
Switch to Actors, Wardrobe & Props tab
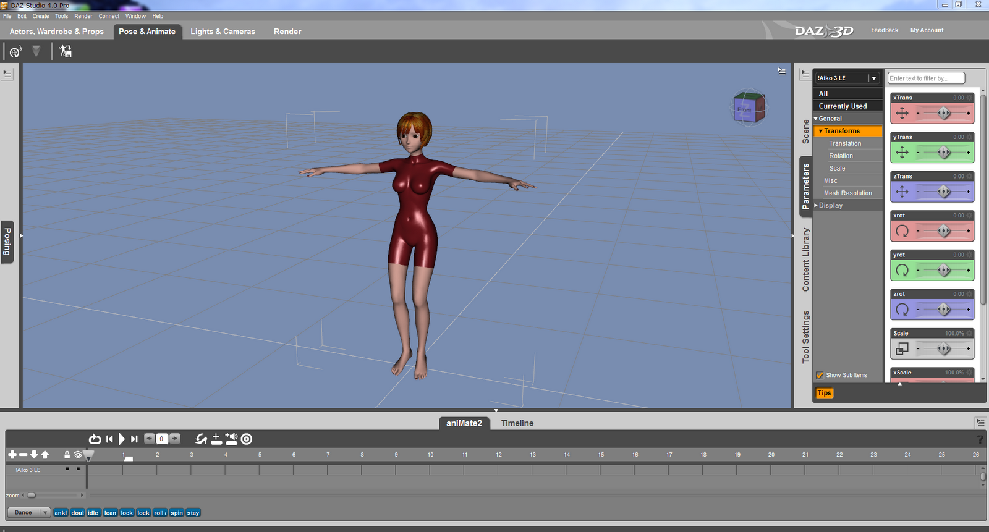tap(57, 32)
